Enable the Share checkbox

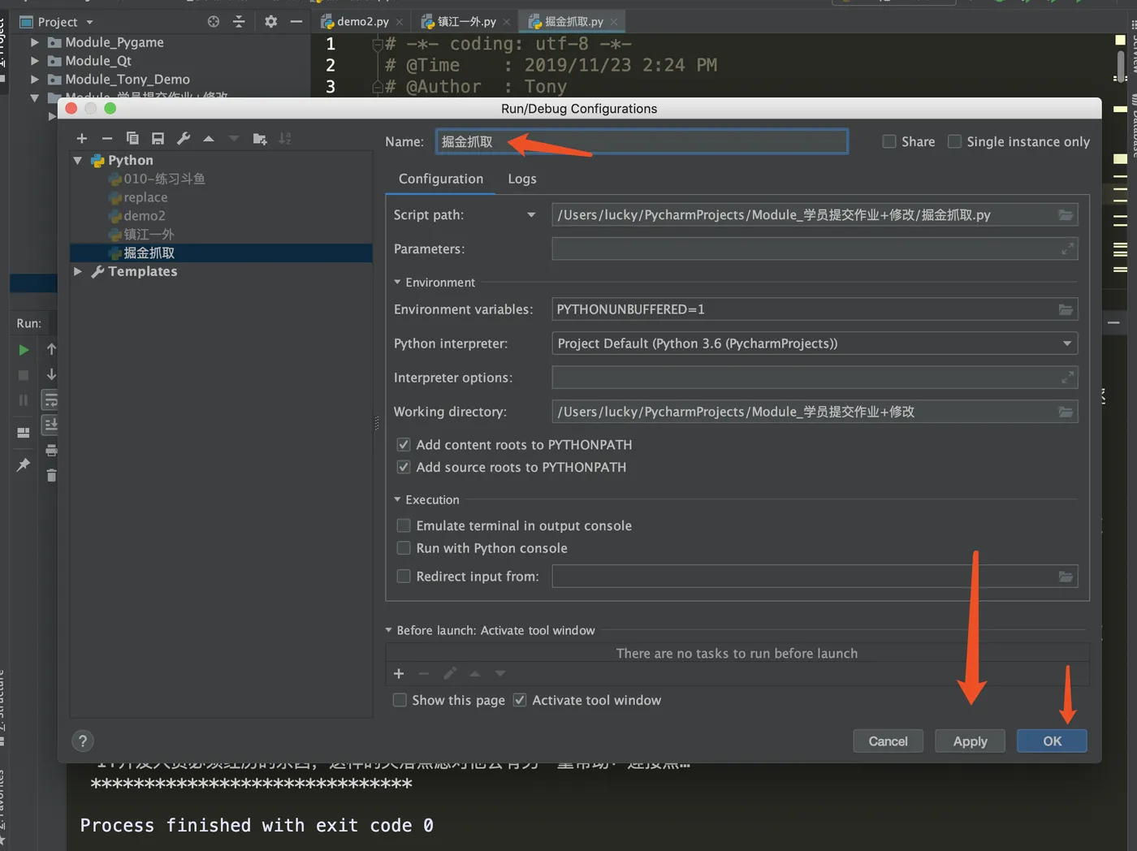click(889, 141)
